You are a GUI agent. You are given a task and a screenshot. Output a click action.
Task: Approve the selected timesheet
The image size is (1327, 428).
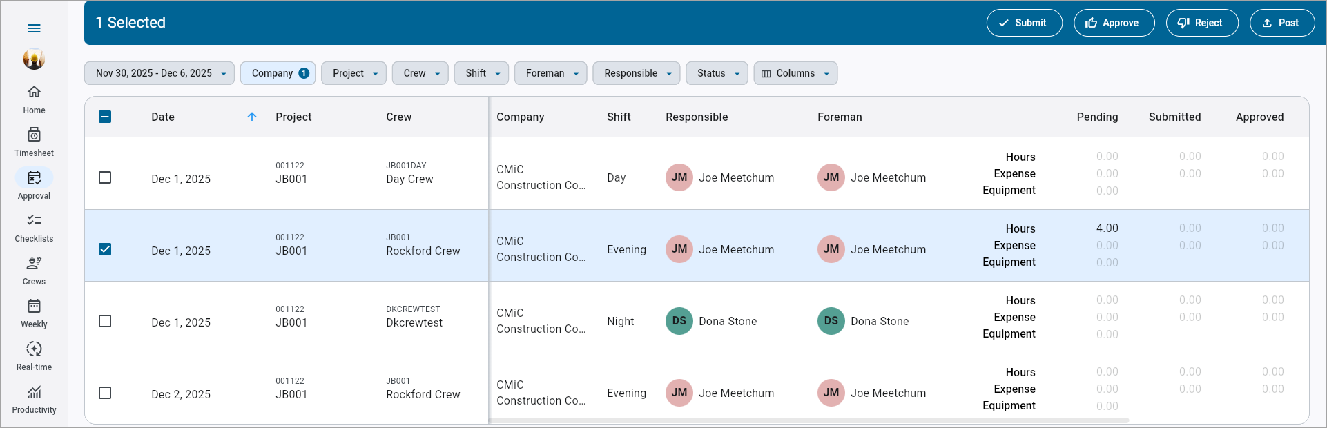tap(1114, 23)
